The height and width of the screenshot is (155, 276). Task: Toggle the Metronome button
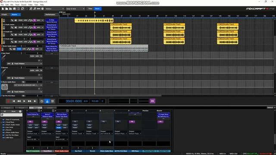pos(47,101)
